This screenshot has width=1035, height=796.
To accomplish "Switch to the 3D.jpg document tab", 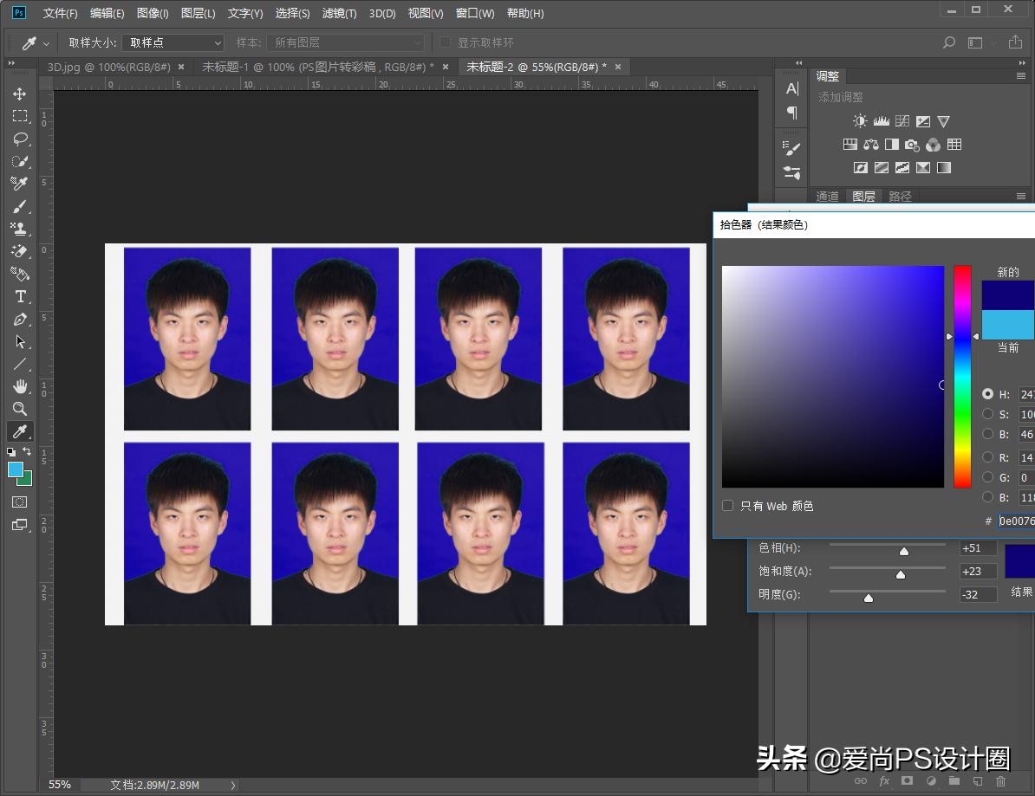I will [x=108, y=67].
